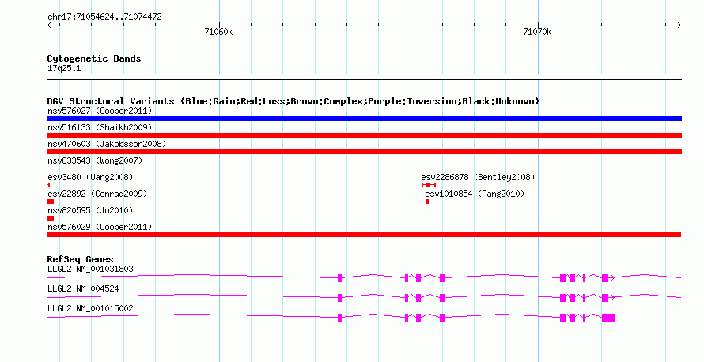Click the nsv470603 (Jakobsson2008) label text
Image resolution: width=704 pixels, height=362 pixels.
point(107,144)
